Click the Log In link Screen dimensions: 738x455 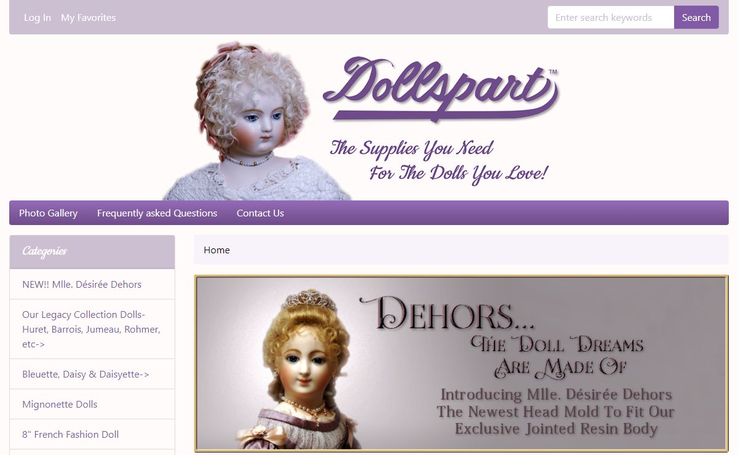click(x=38, y=17)
